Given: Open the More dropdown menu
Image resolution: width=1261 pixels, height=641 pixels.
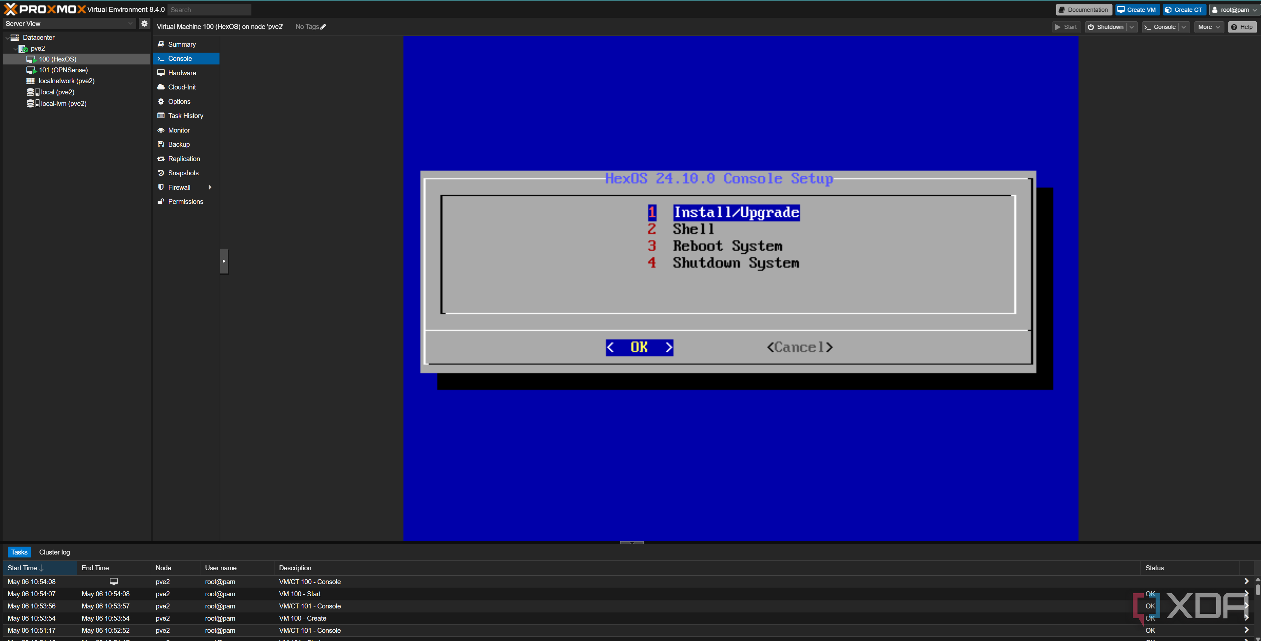Looking at the screenshot, I should (x=1209, y=27).
